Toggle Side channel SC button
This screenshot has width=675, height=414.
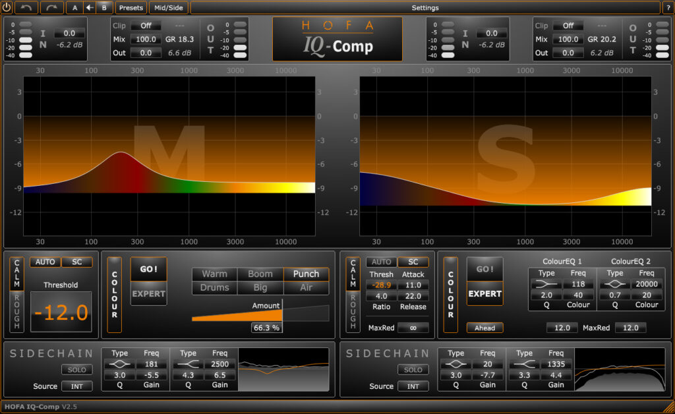[413, 262]
